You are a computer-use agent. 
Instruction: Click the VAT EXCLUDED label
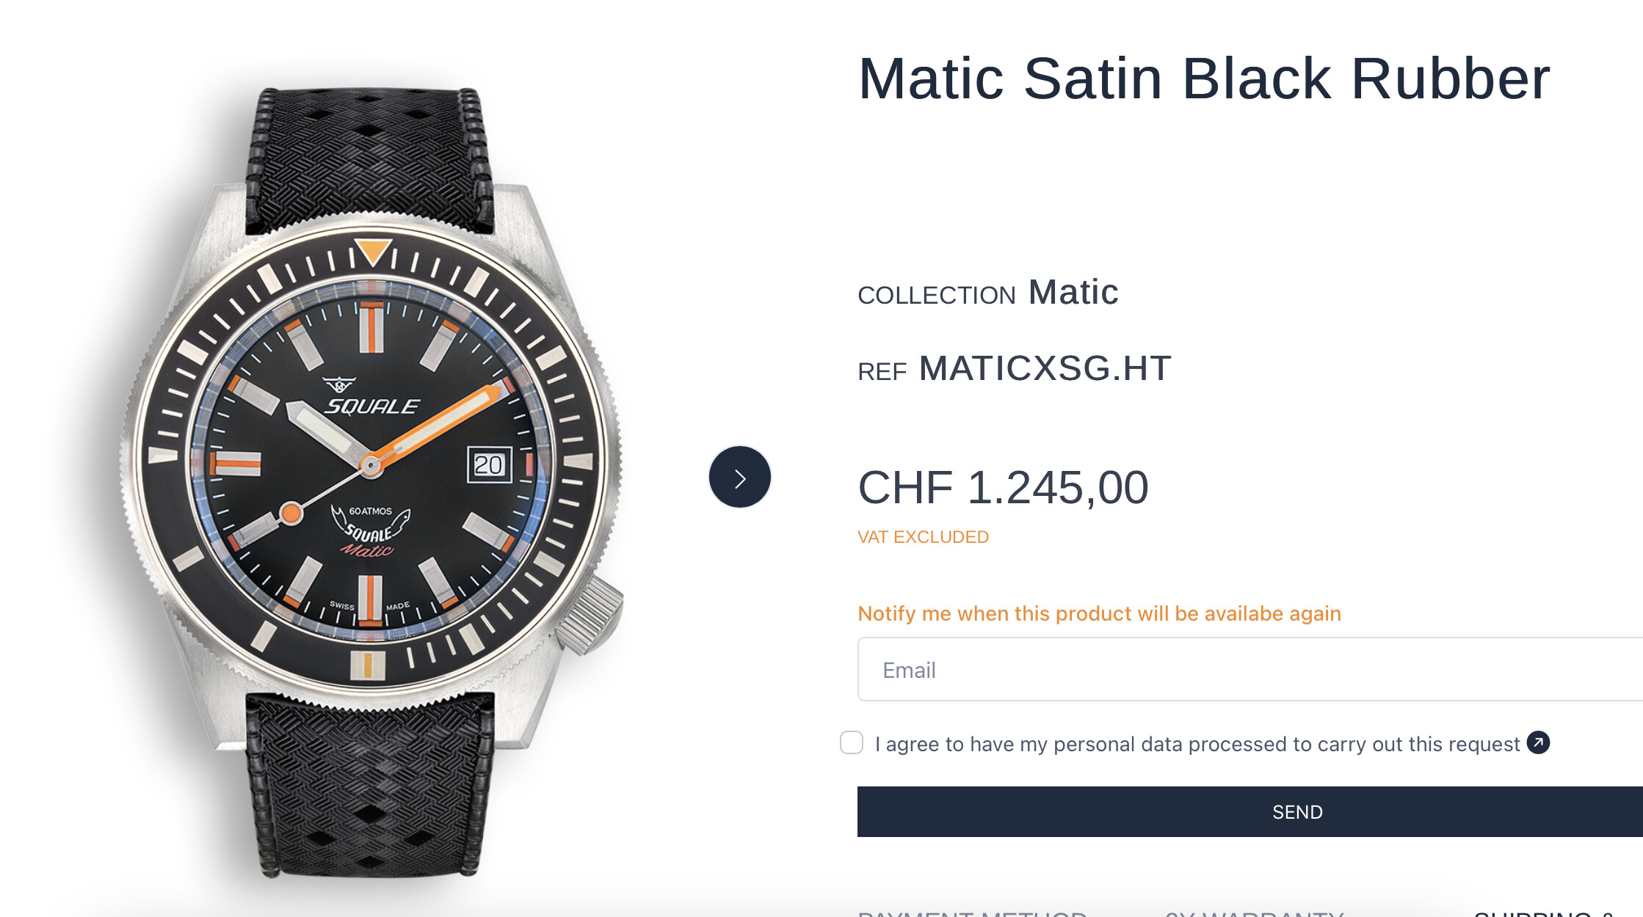923,537
